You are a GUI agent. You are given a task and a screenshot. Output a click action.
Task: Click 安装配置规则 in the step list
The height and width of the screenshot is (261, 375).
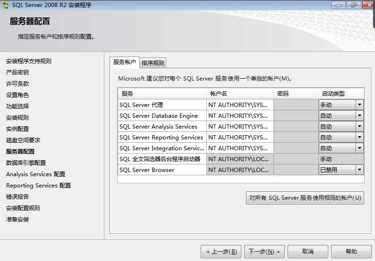point(23,208)
